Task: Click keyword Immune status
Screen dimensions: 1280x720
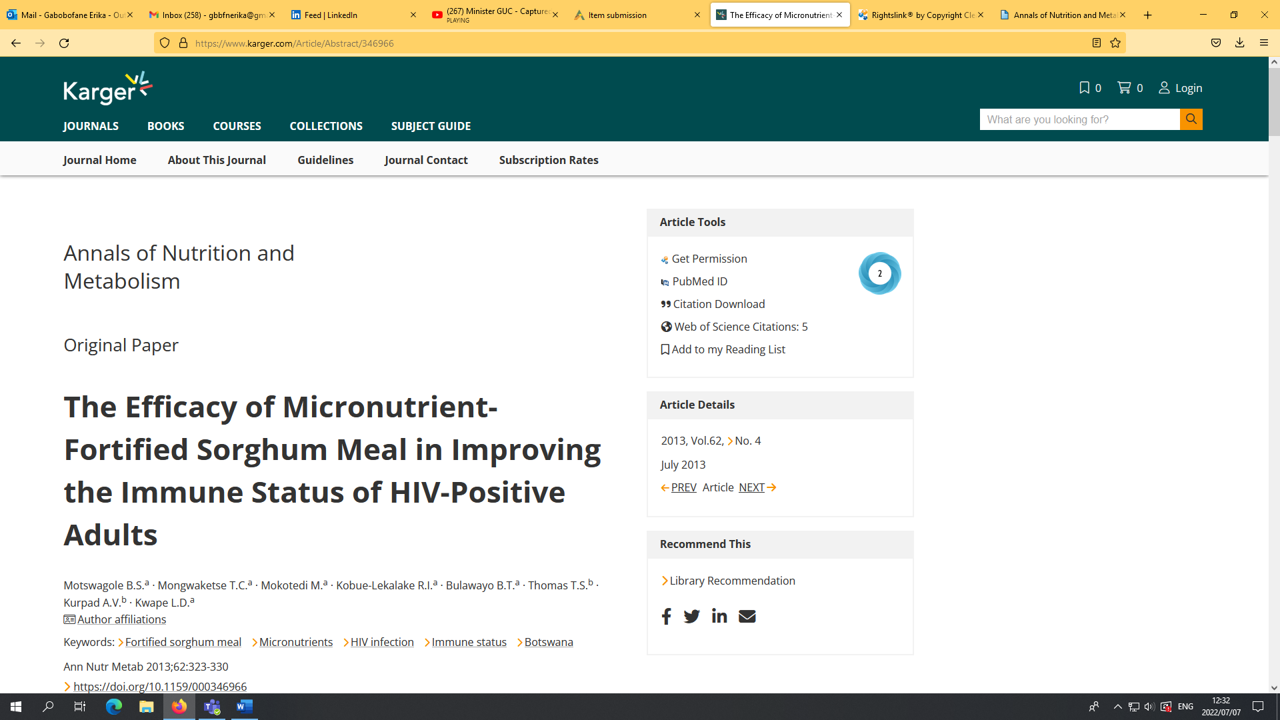Action: pos(469,642)
